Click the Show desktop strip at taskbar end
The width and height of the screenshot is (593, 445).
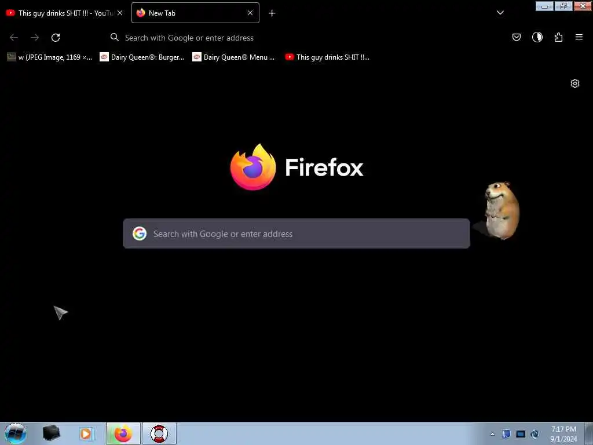[589, 433]
